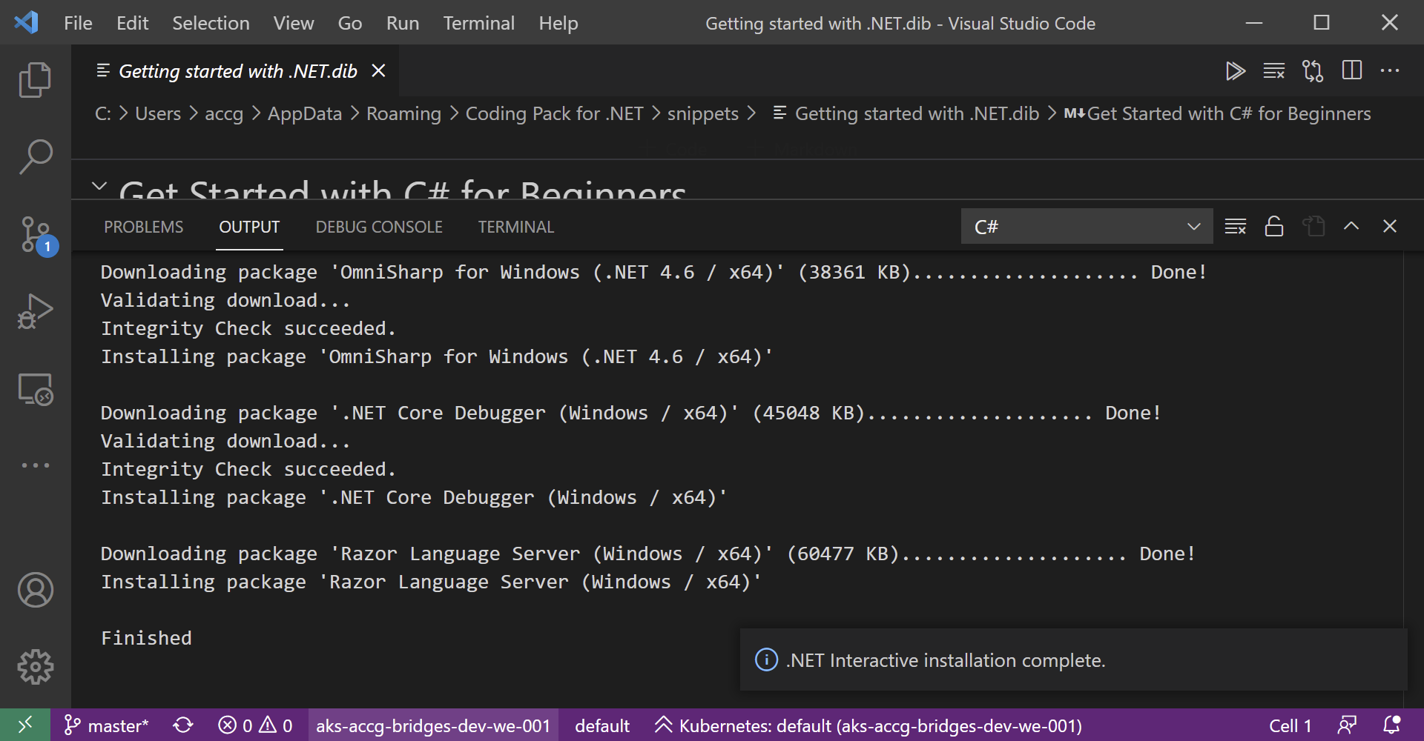This screenshot has height=741, width=1424.
Task: Open the feedback icon in status bar
Action: [1348, 725]
